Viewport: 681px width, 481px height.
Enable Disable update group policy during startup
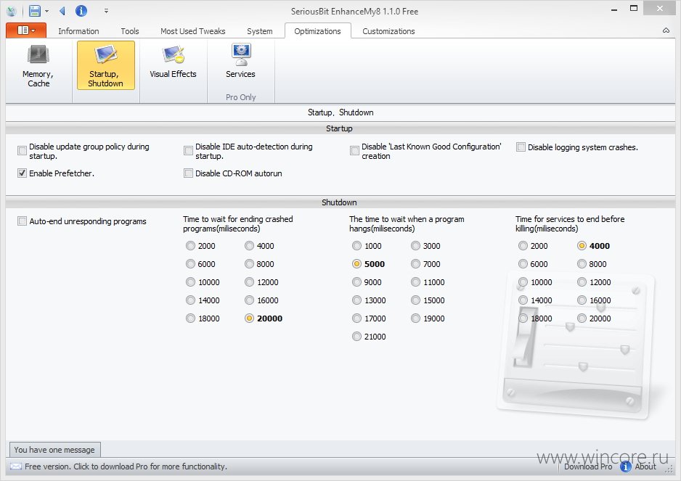coord(23,151)
